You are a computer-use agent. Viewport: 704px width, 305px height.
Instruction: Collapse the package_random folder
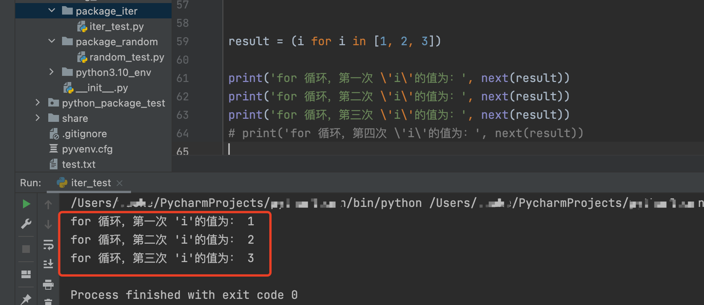(x=52, y=41)
